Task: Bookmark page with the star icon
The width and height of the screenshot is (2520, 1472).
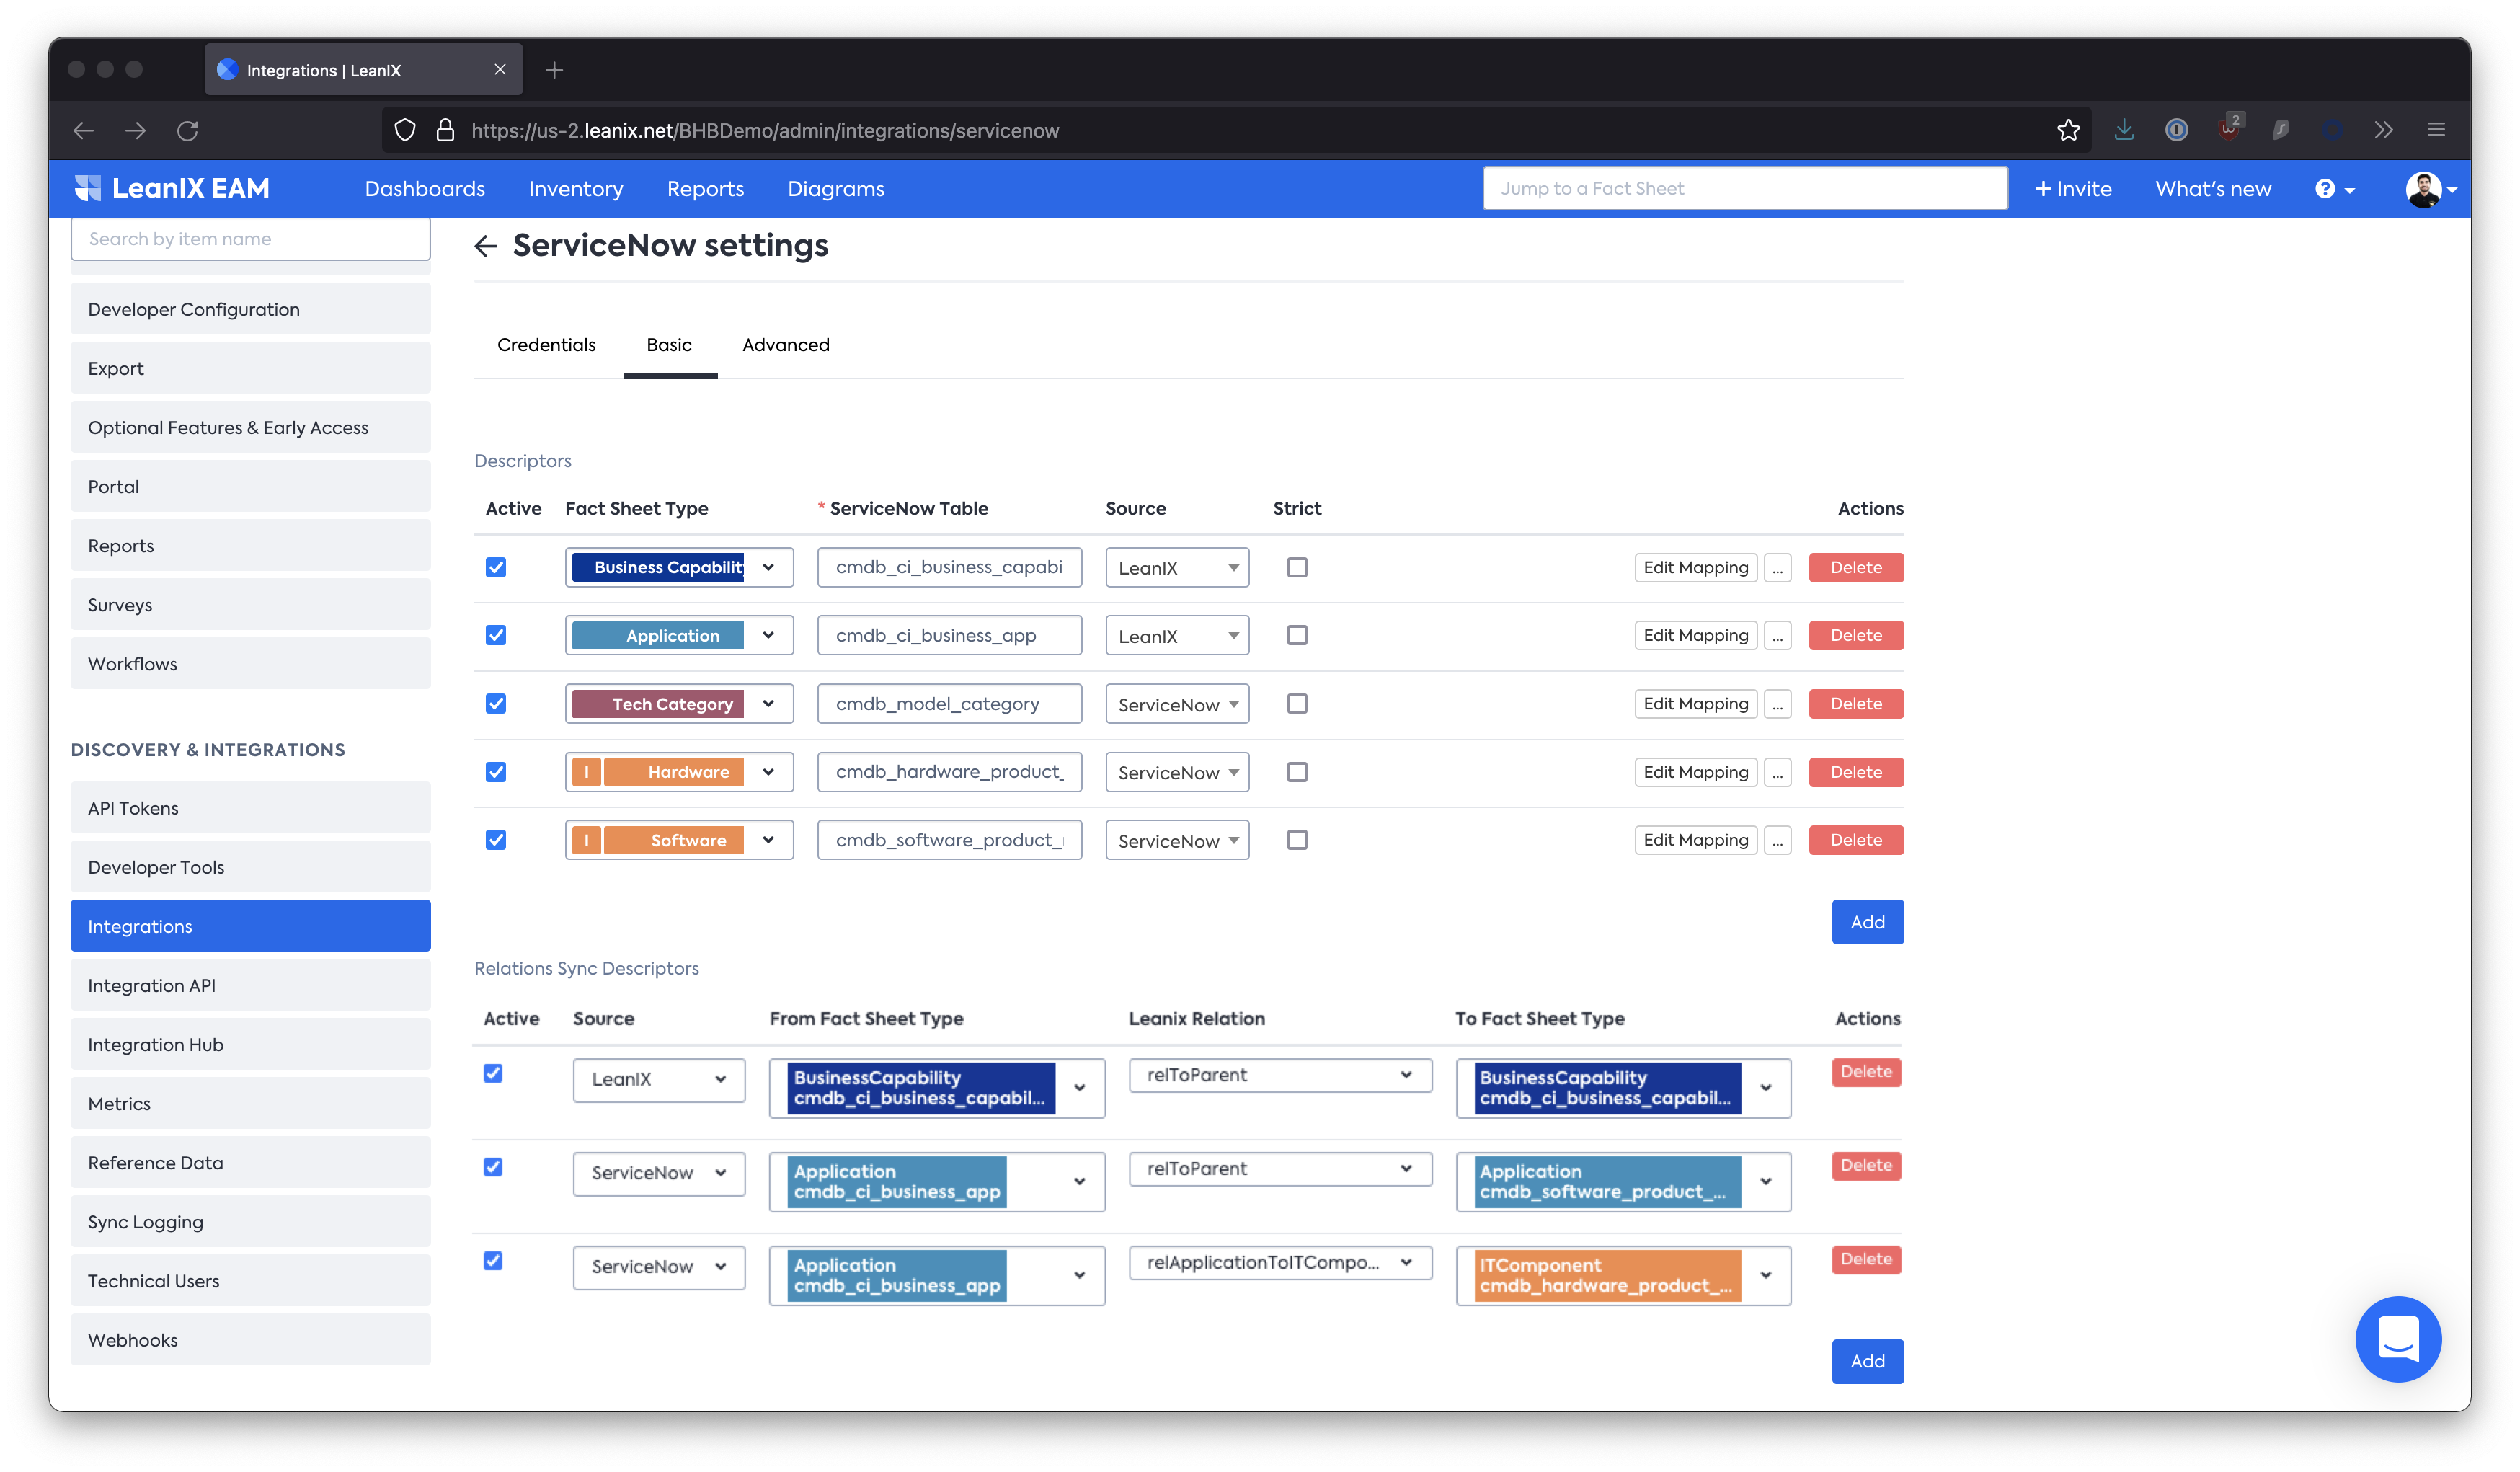Action: click(x=2068, y=130)
